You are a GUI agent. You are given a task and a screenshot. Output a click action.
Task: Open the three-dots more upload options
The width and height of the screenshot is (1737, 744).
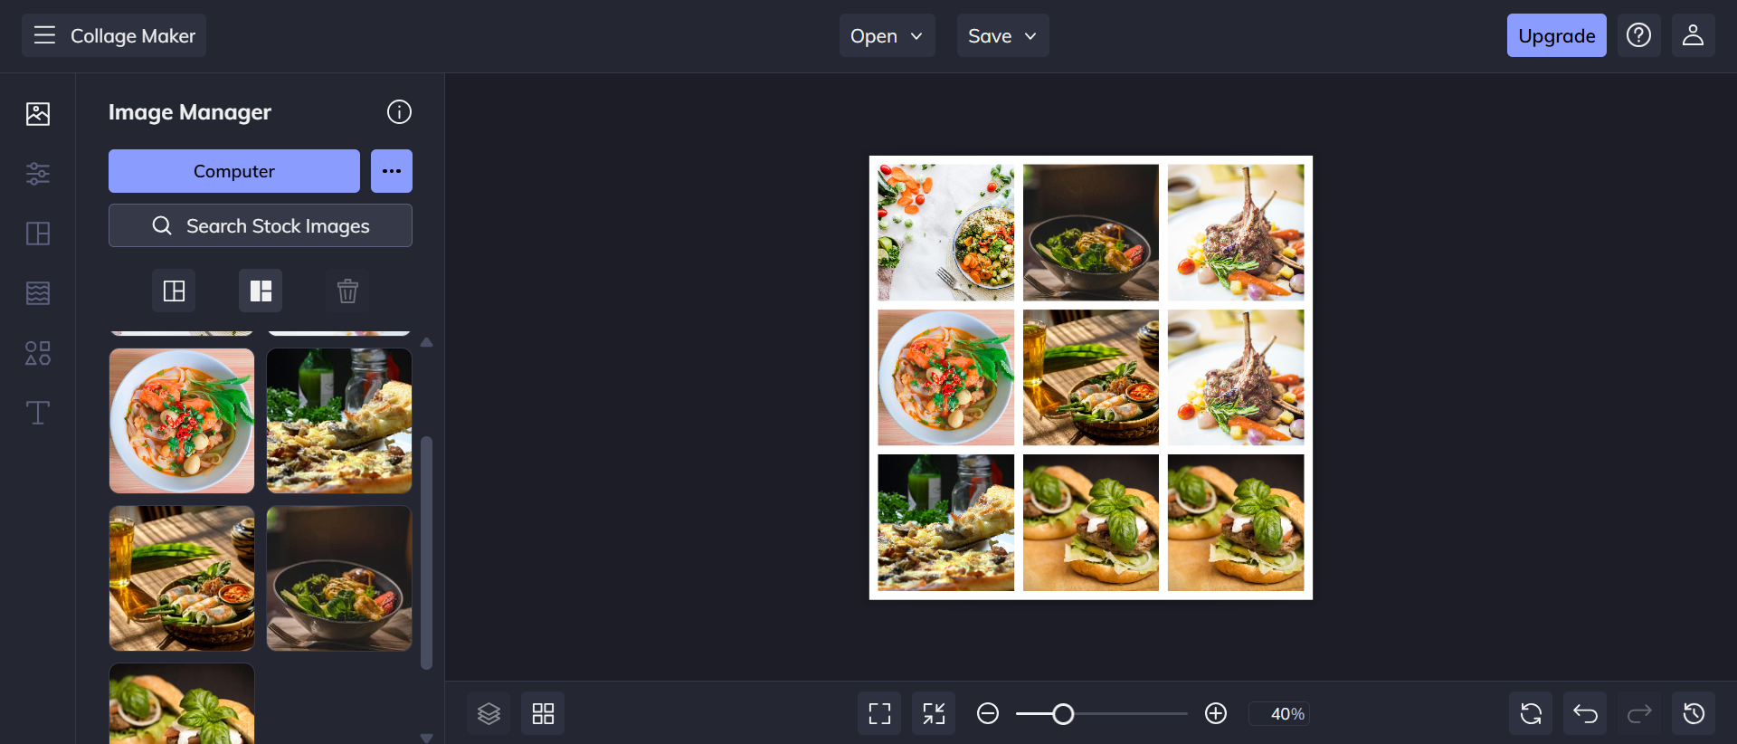coord(392,171)
